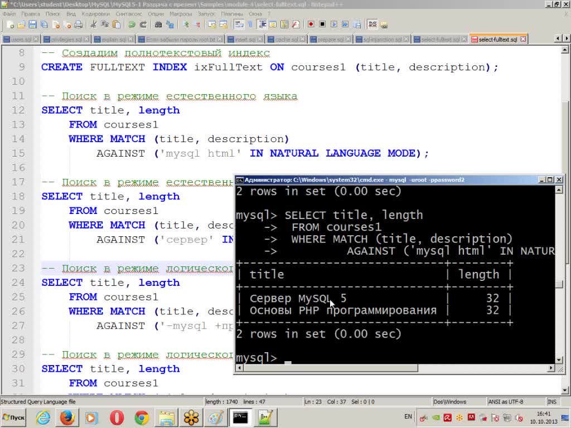This screenshot has width=571, height=428.
Task: Click the Zoom Out toolbar icon
Action: tap(197, 25)
